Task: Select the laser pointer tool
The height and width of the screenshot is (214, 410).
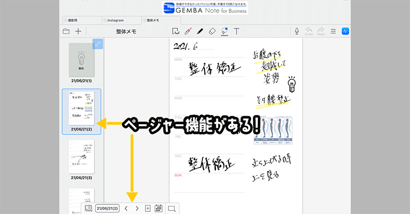Action: point(188,31)
